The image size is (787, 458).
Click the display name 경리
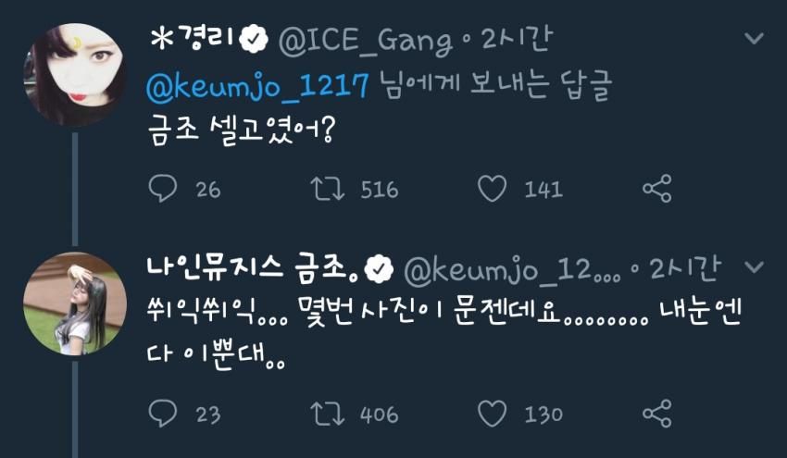[193, 38]
